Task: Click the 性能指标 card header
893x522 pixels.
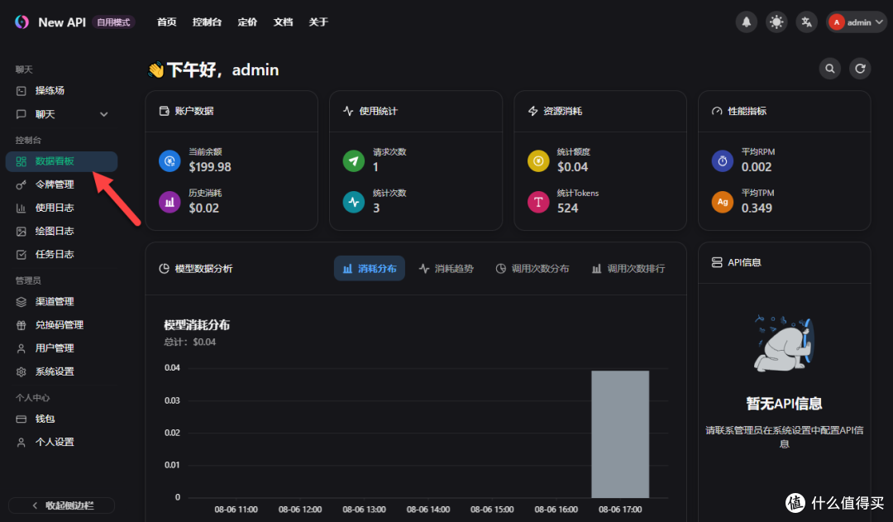Action: point(784,111)
